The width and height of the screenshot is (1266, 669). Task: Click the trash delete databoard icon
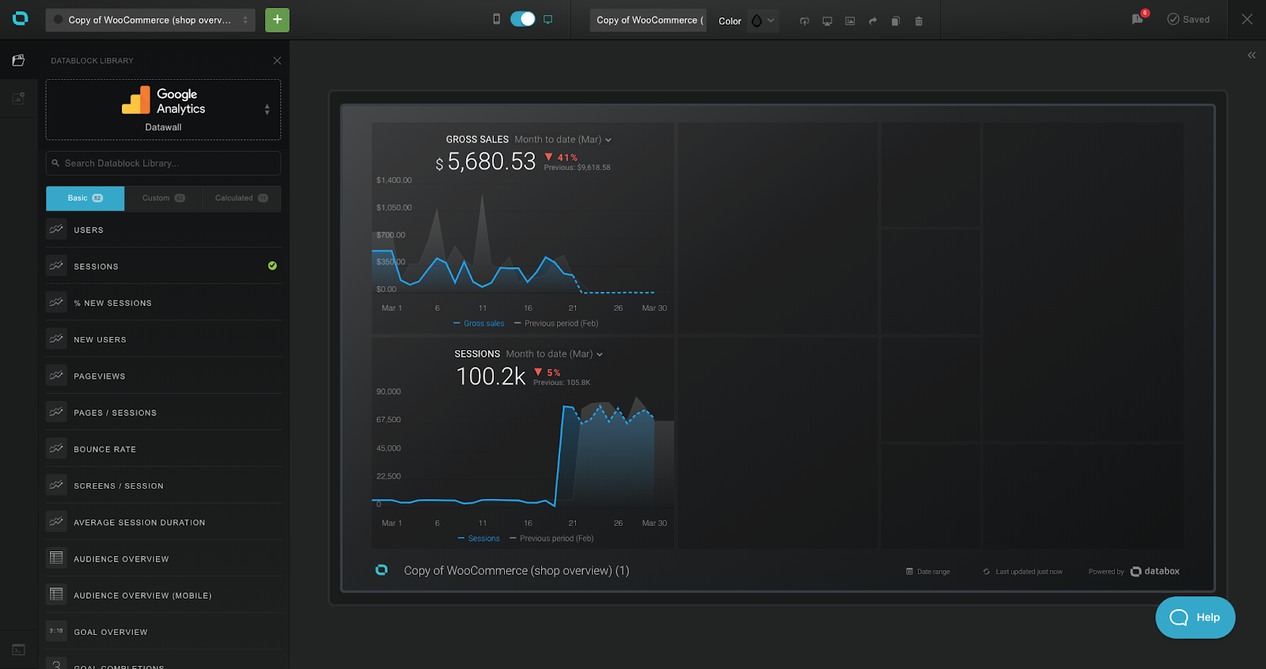[x=919, y=21]
